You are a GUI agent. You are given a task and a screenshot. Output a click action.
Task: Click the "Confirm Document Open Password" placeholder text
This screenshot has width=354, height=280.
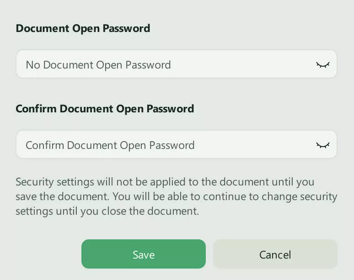tap(110, 145)
